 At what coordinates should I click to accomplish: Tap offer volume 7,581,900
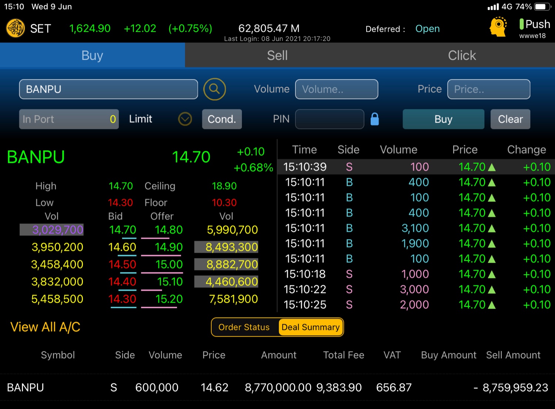pos(233,299)
